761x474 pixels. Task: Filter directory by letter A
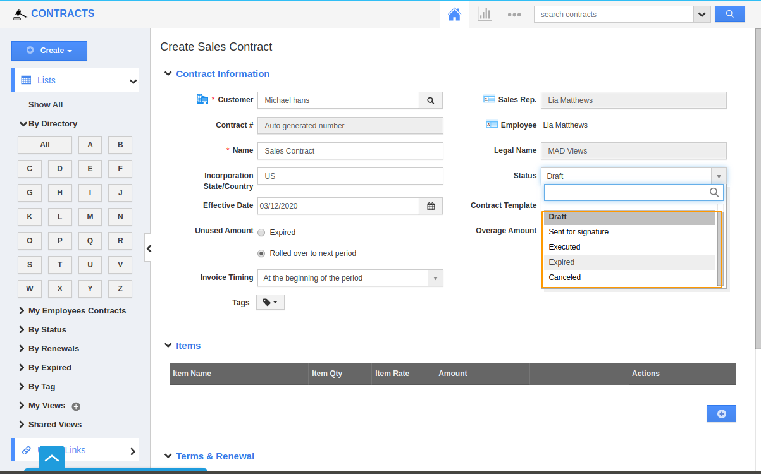tap(90, 145)
